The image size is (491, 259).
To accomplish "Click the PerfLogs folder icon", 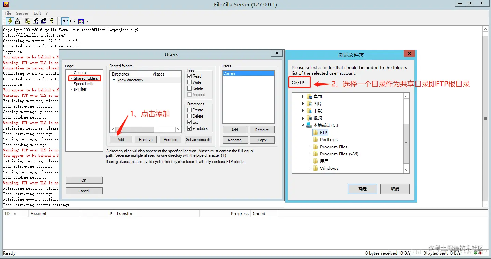I will (316, 139).
